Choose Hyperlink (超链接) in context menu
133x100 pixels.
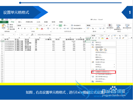click(103, 81)
